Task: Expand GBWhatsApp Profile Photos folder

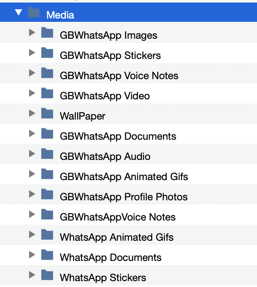Action: (x=32, y=194)
